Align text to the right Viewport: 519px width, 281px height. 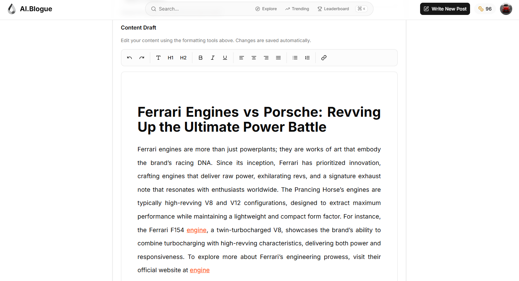(x=266, y=58)
